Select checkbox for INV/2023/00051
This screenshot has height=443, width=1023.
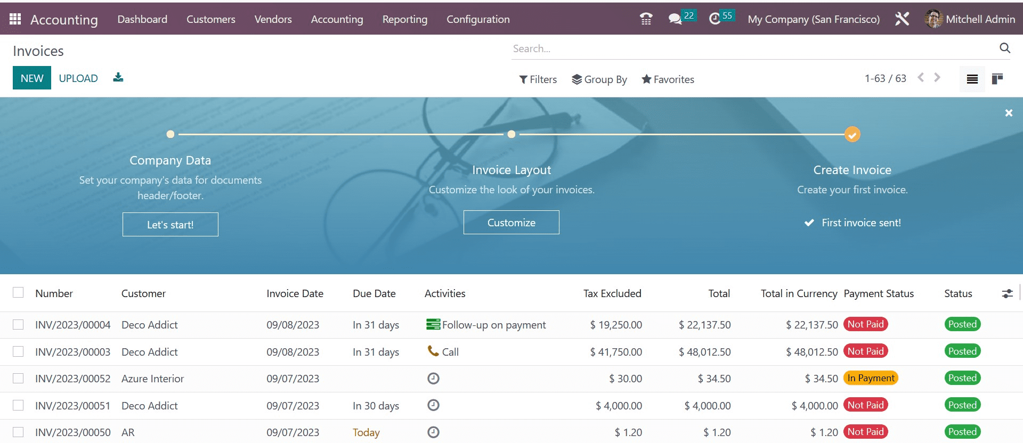coord(18,405)
